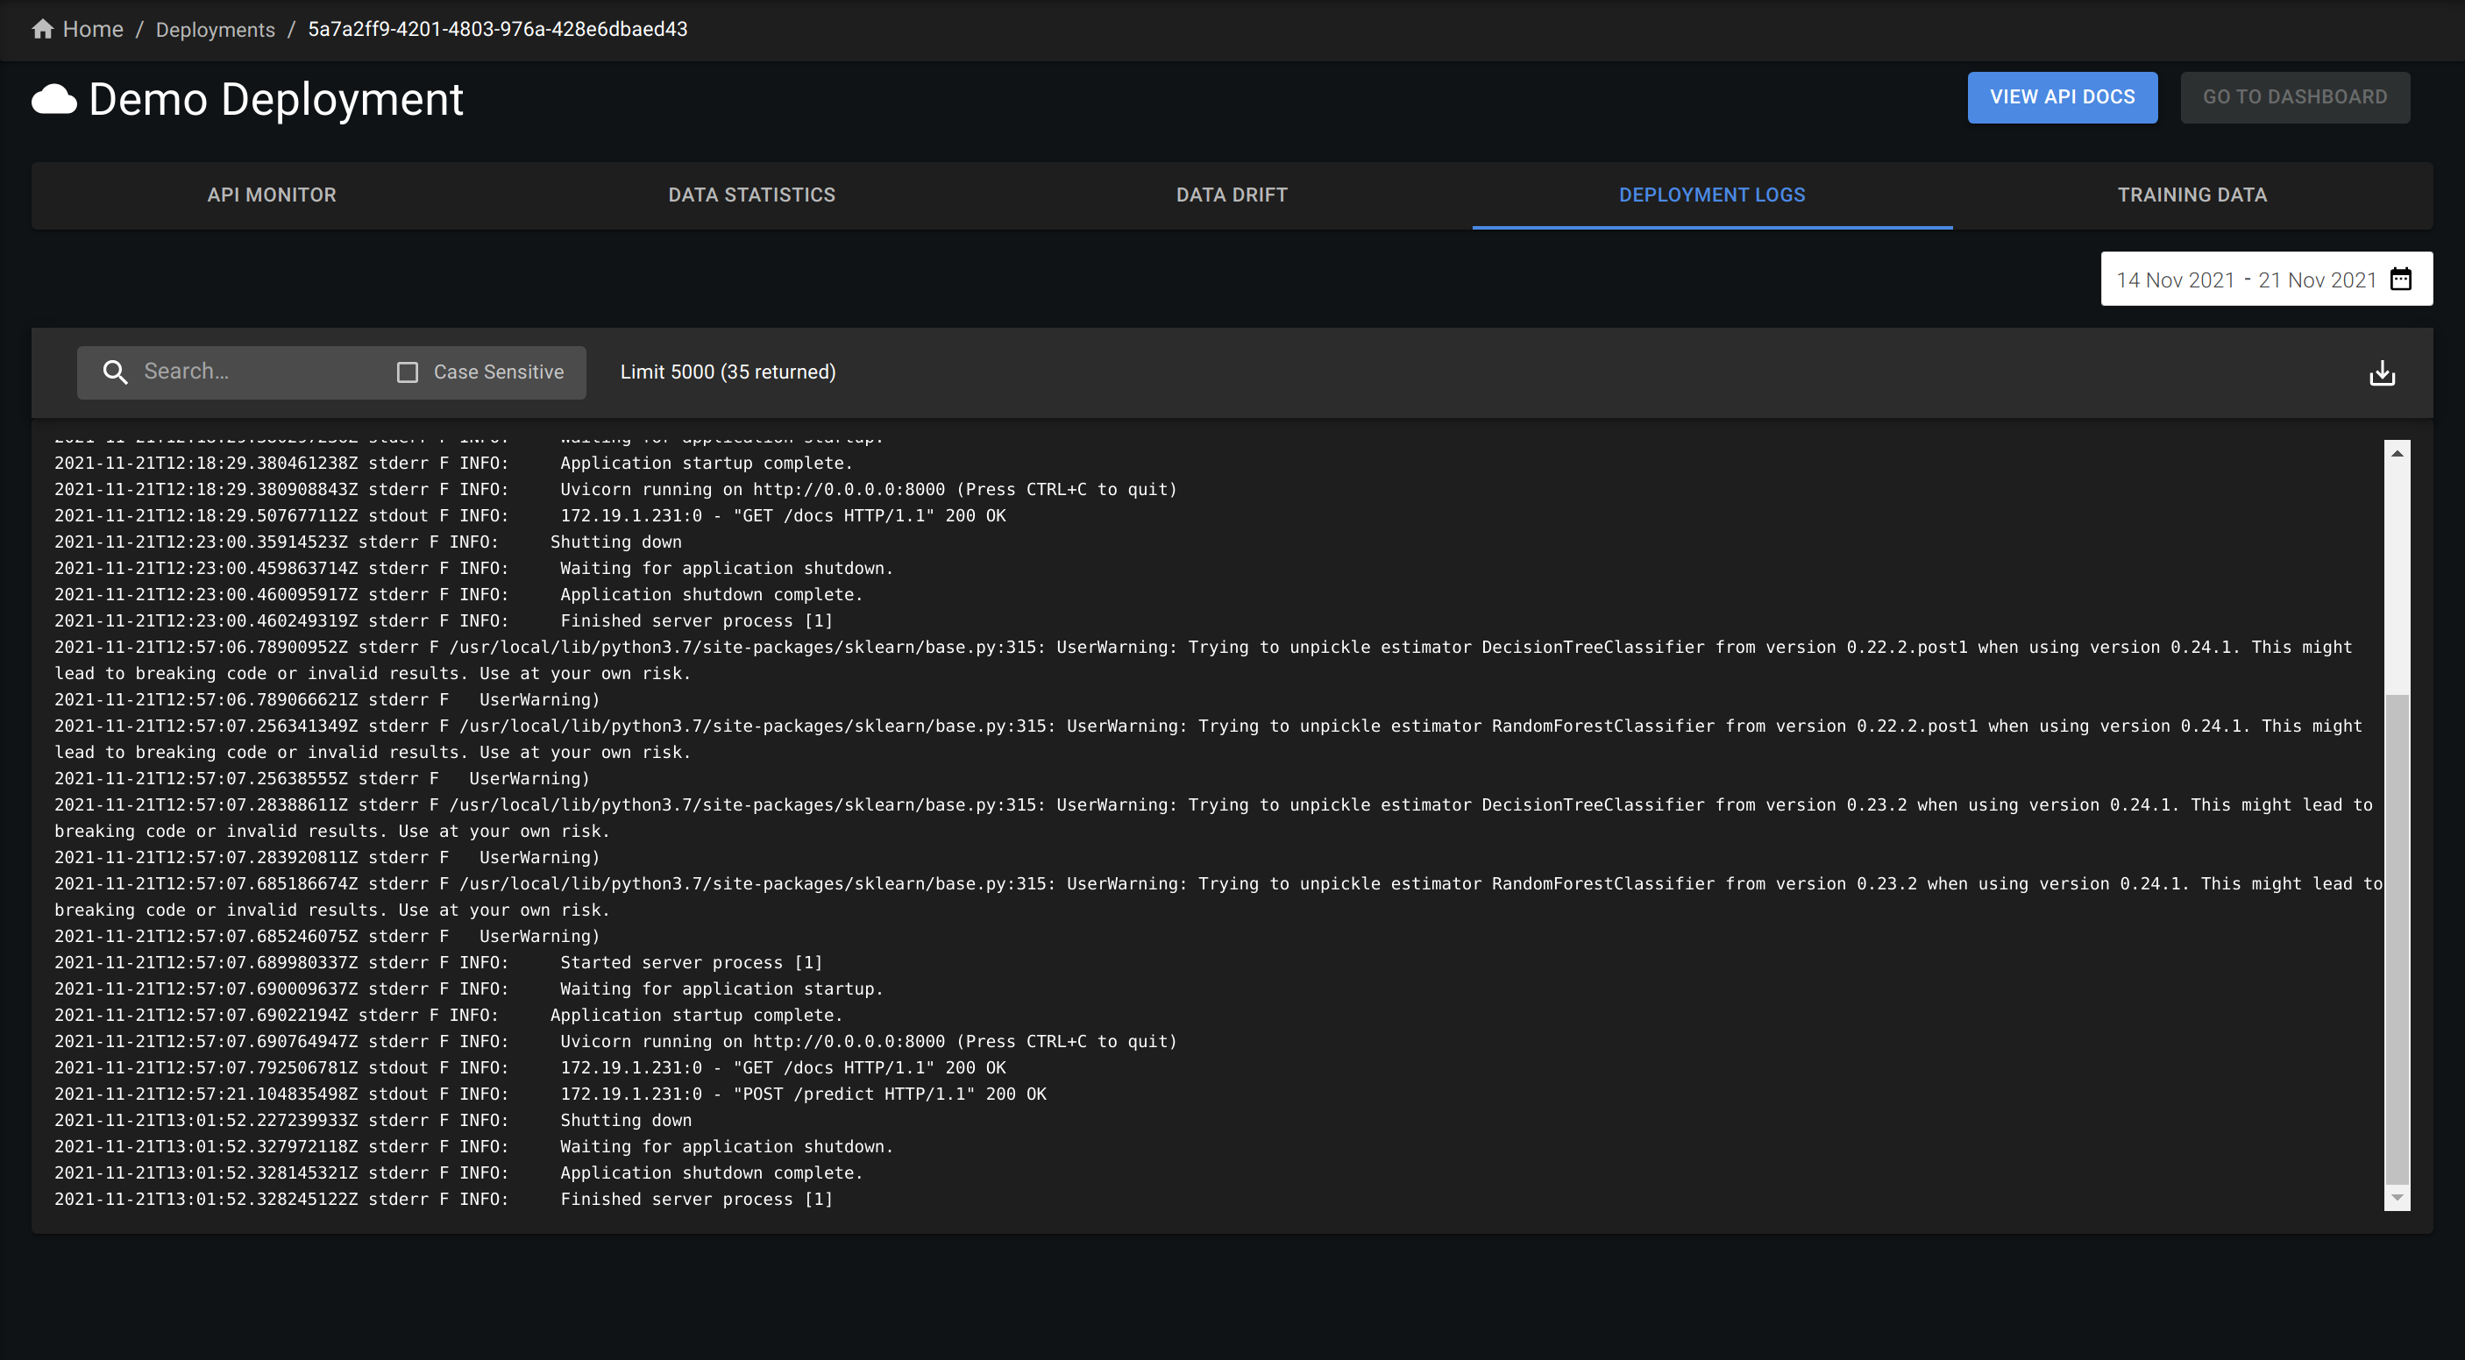Click the VIEW API DOCS button
Viewport: 2465px width, 1360px height.
(x=2062, y=96)
